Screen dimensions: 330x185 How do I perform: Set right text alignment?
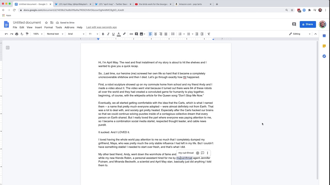161,34
